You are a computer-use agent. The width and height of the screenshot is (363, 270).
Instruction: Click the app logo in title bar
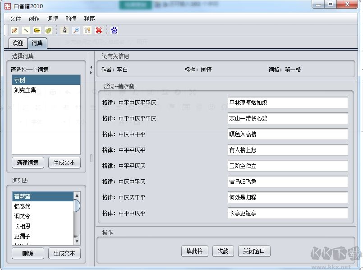coord(8,6)
